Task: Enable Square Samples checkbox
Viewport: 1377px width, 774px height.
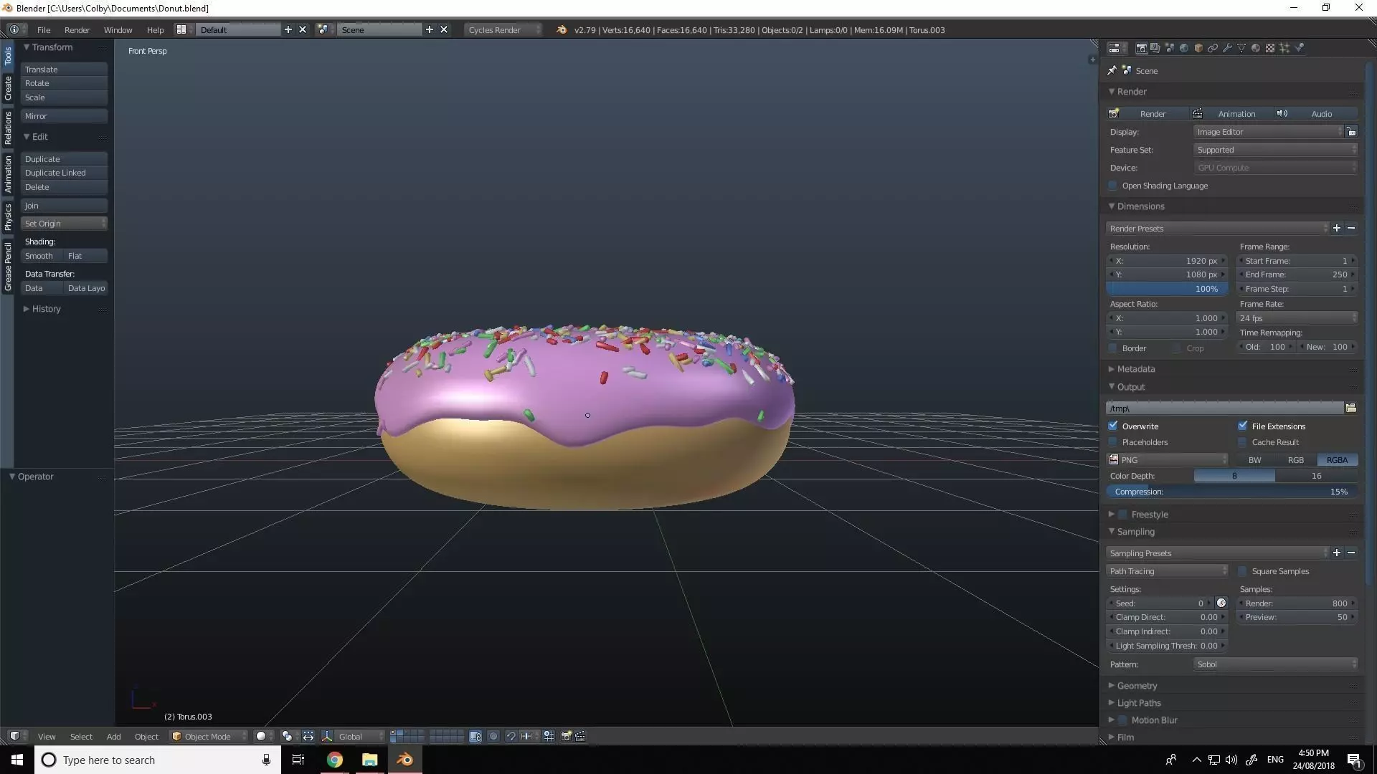Action: (x=1243, y=571)
